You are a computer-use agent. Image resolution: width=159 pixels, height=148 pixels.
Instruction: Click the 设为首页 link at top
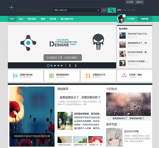pyautogui.click(x=130, y=2)
